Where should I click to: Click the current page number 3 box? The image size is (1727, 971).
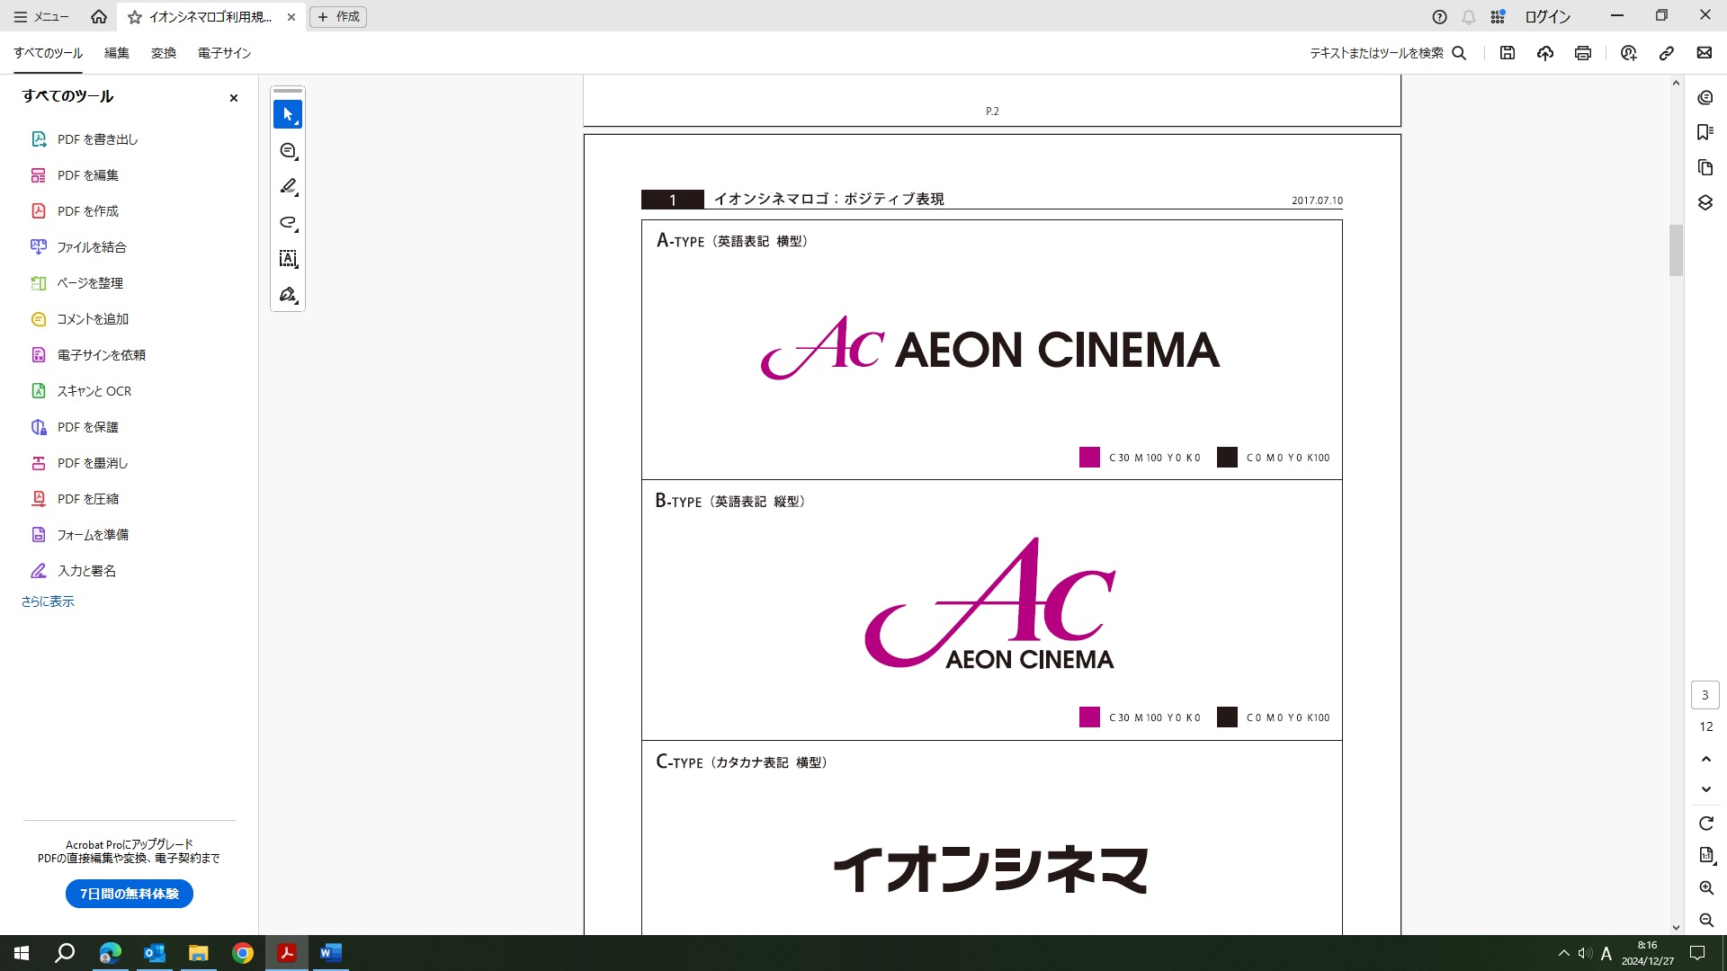(x=1705, y=695)
